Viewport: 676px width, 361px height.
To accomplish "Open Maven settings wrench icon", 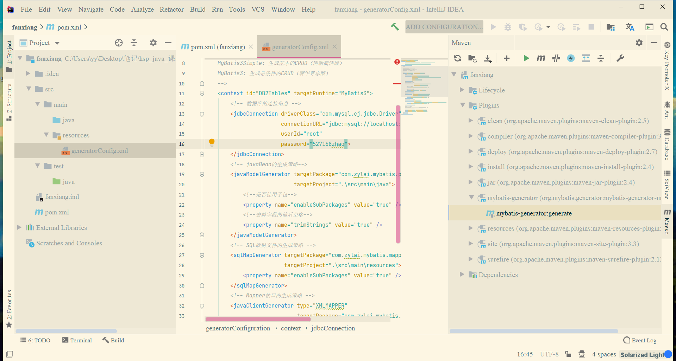I will coord(620,58).
